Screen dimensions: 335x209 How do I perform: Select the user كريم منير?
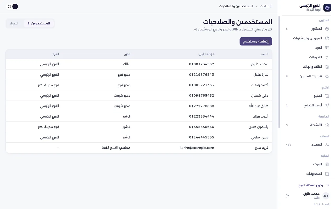pos(139,148)
